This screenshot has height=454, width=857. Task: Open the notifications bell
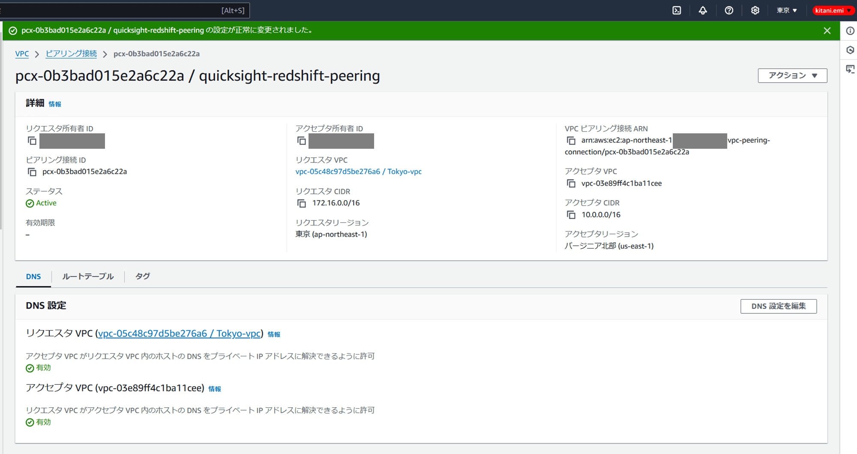tap(703, 10)
